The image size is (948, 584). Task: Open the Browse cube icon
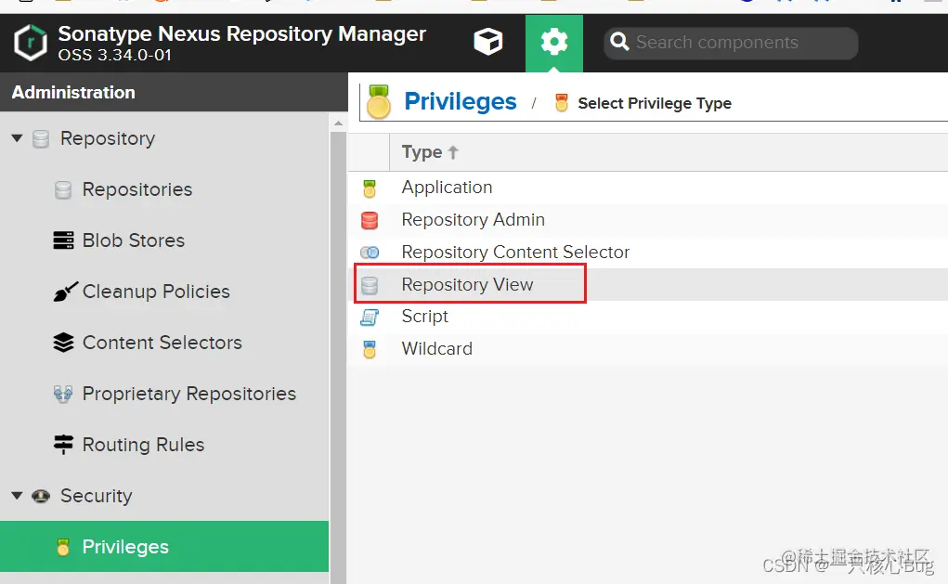point(487,42)
